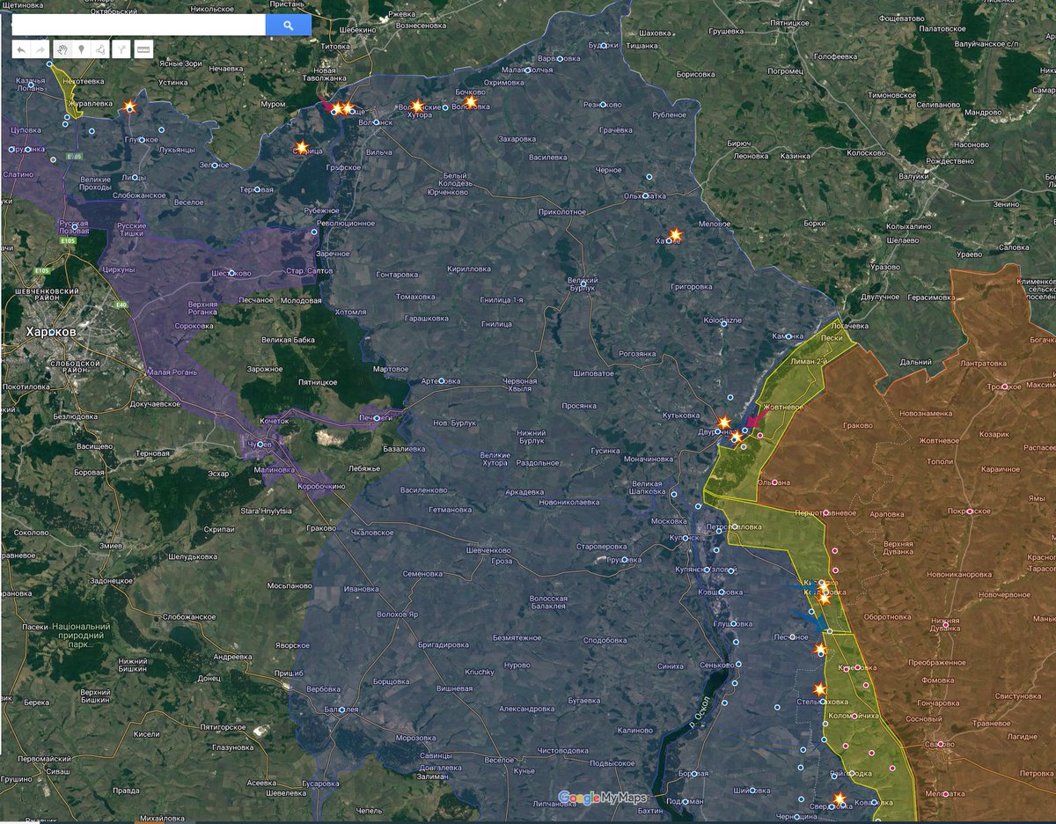Redo the last map edit

point(40,49)
